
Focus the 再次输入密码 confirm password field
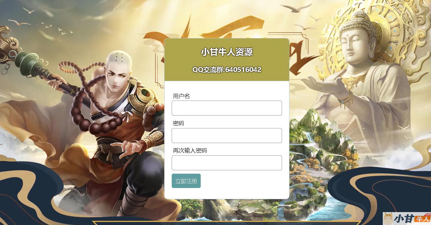(227, 163)
